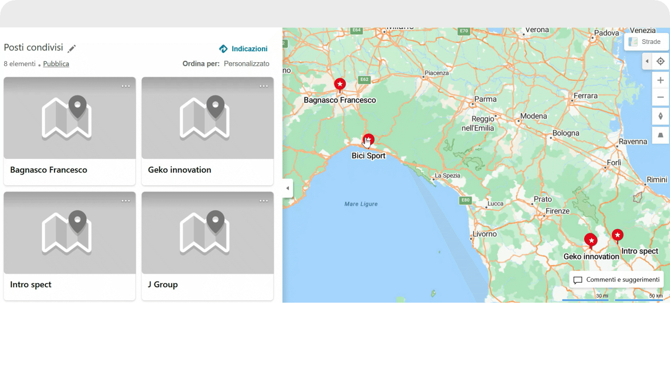This screenshot has height=366, width=670.
Task: Switch map style via Strade button
Action: coord(646,42)
